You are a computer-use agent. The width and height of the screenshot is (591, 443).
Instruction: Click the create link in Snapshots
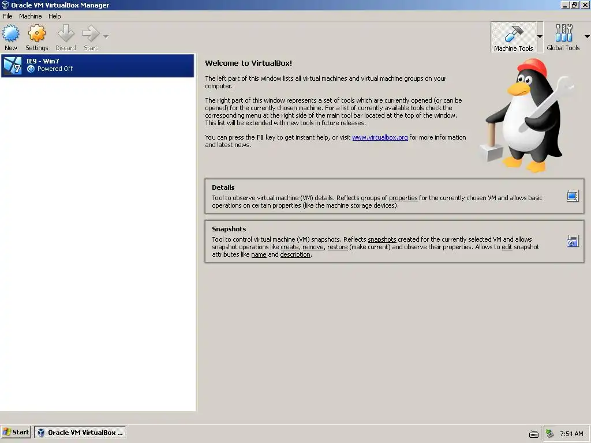point(290,247)
